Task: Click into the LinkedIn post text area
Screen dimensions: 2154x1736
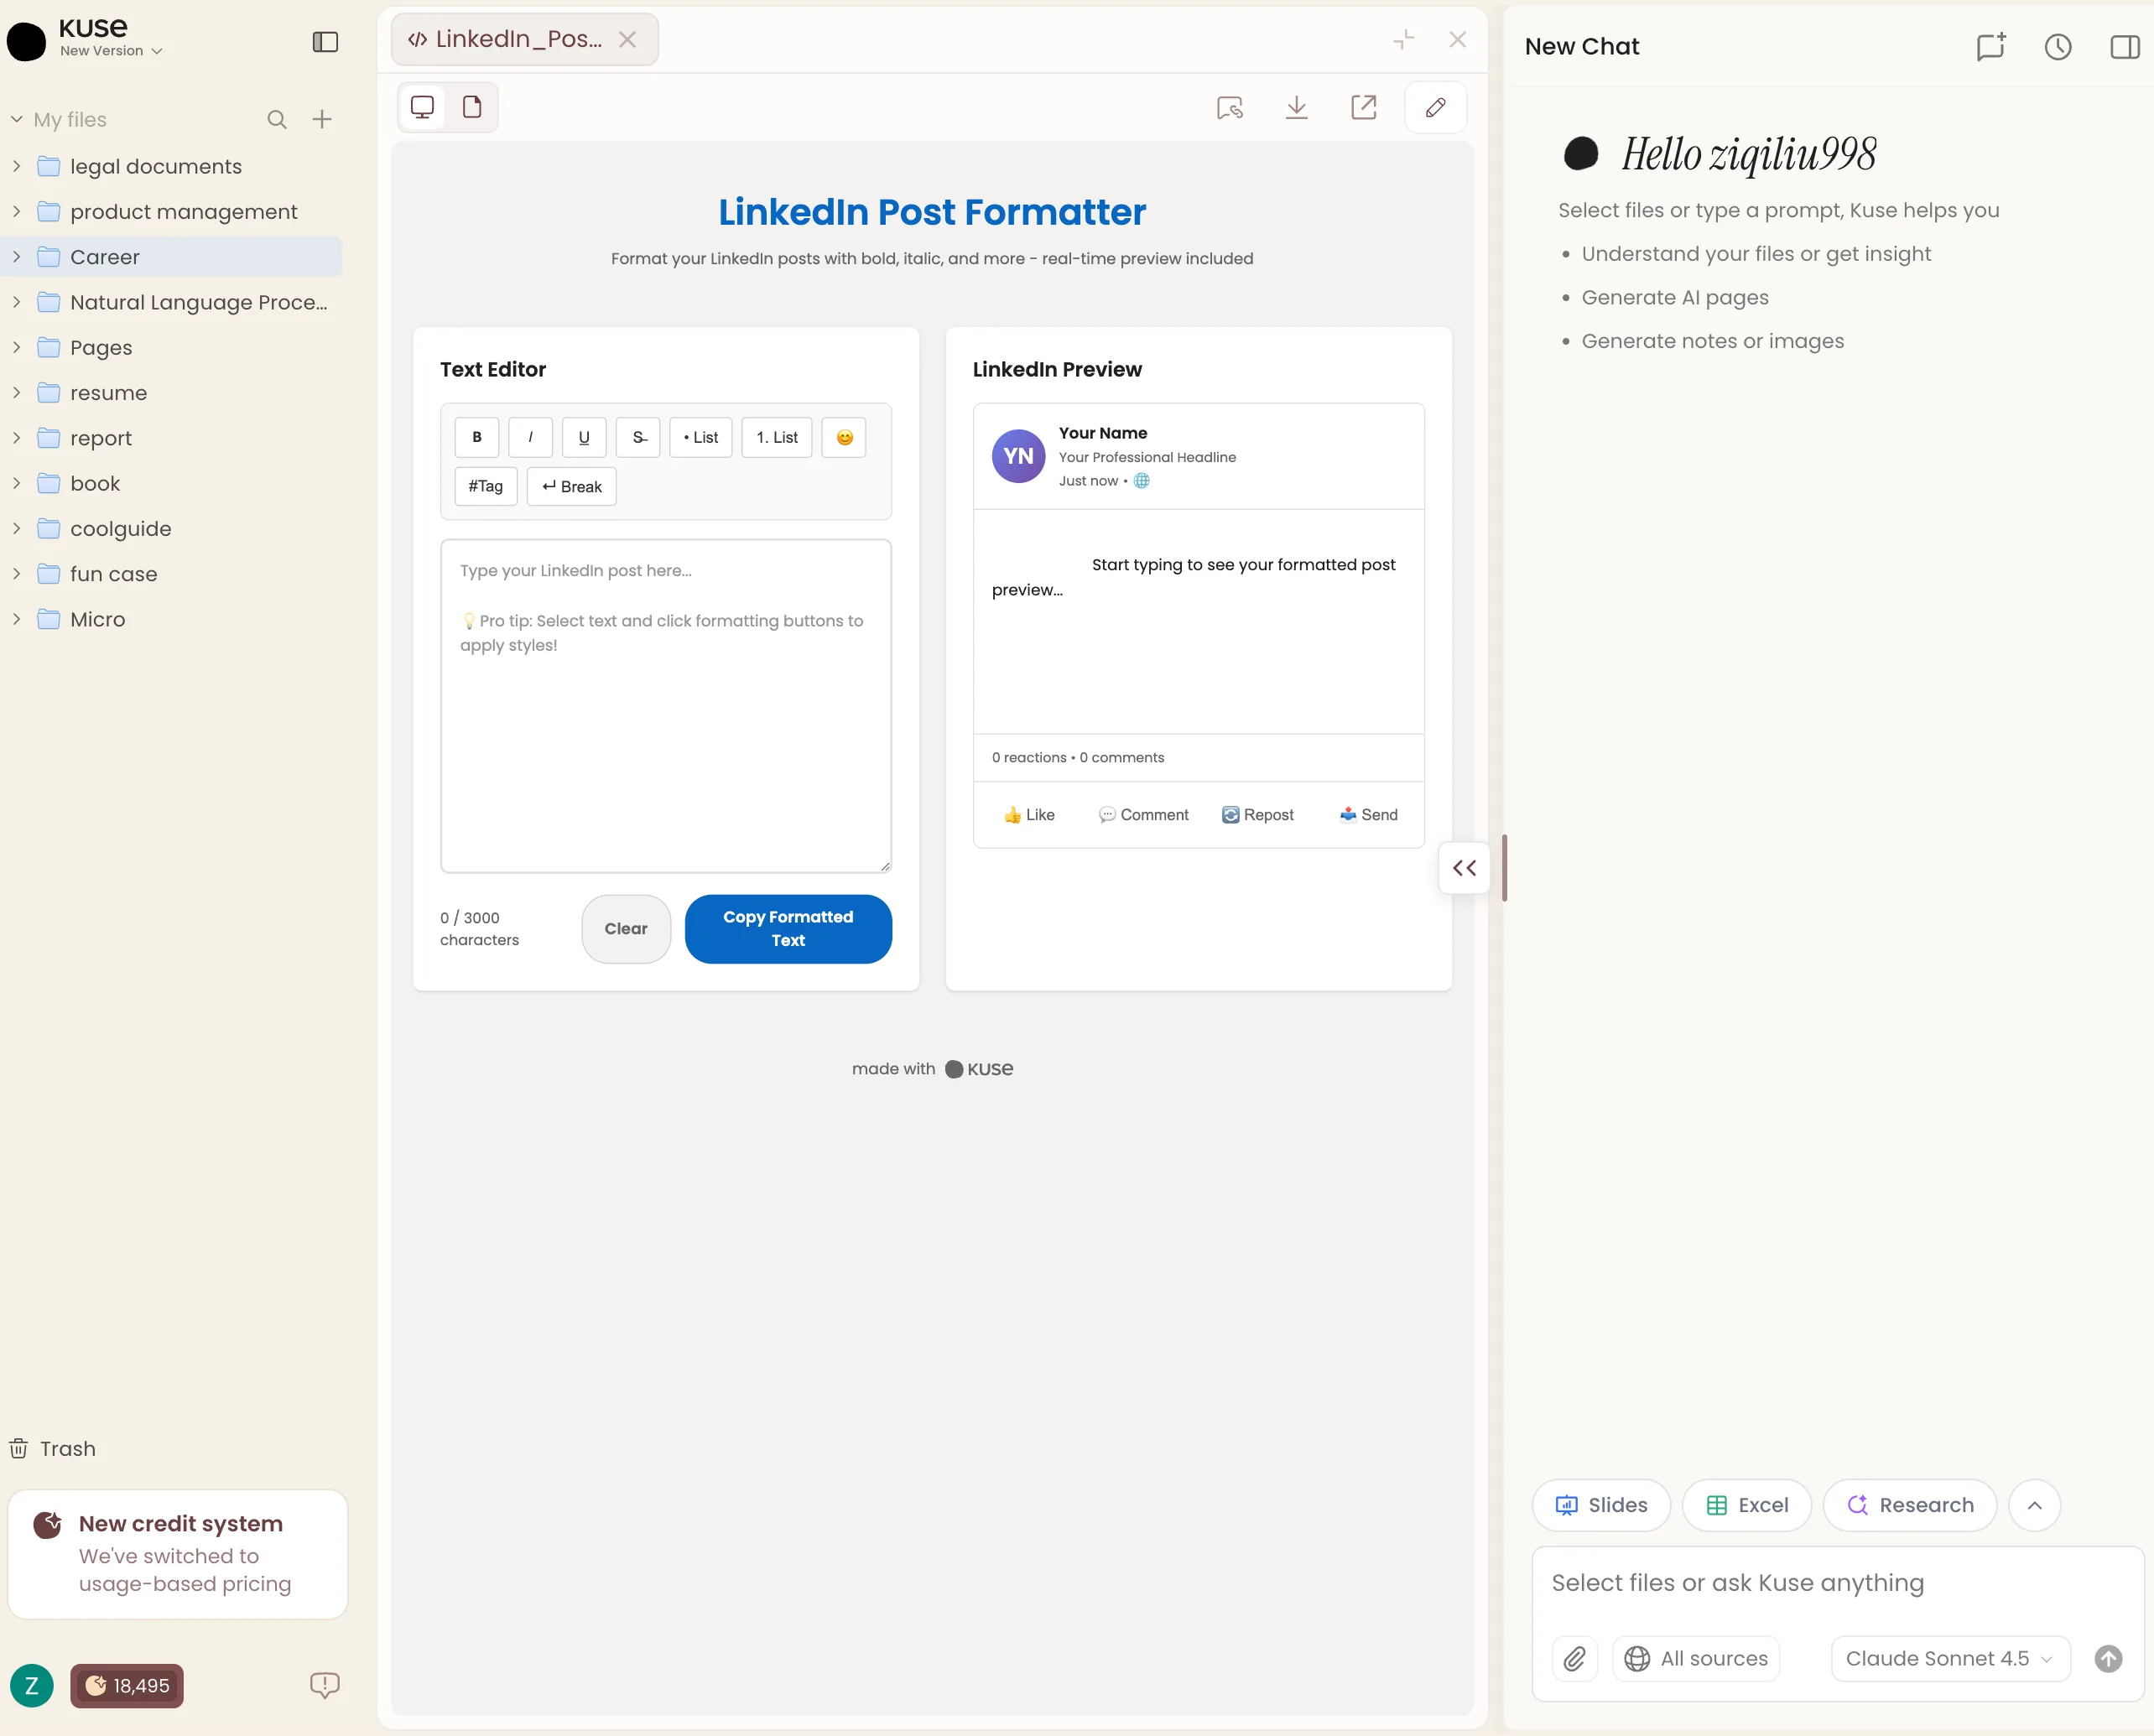Action: [x=666, y=706]
